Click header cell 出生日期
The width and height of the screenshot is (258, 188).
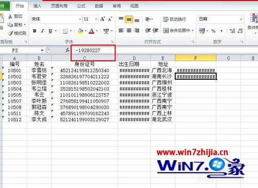(x=129, y=64)
